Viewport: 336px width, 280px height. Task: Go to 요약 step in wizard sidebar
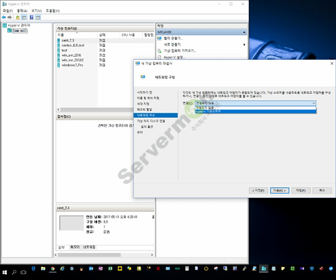[x=140, y=132]
